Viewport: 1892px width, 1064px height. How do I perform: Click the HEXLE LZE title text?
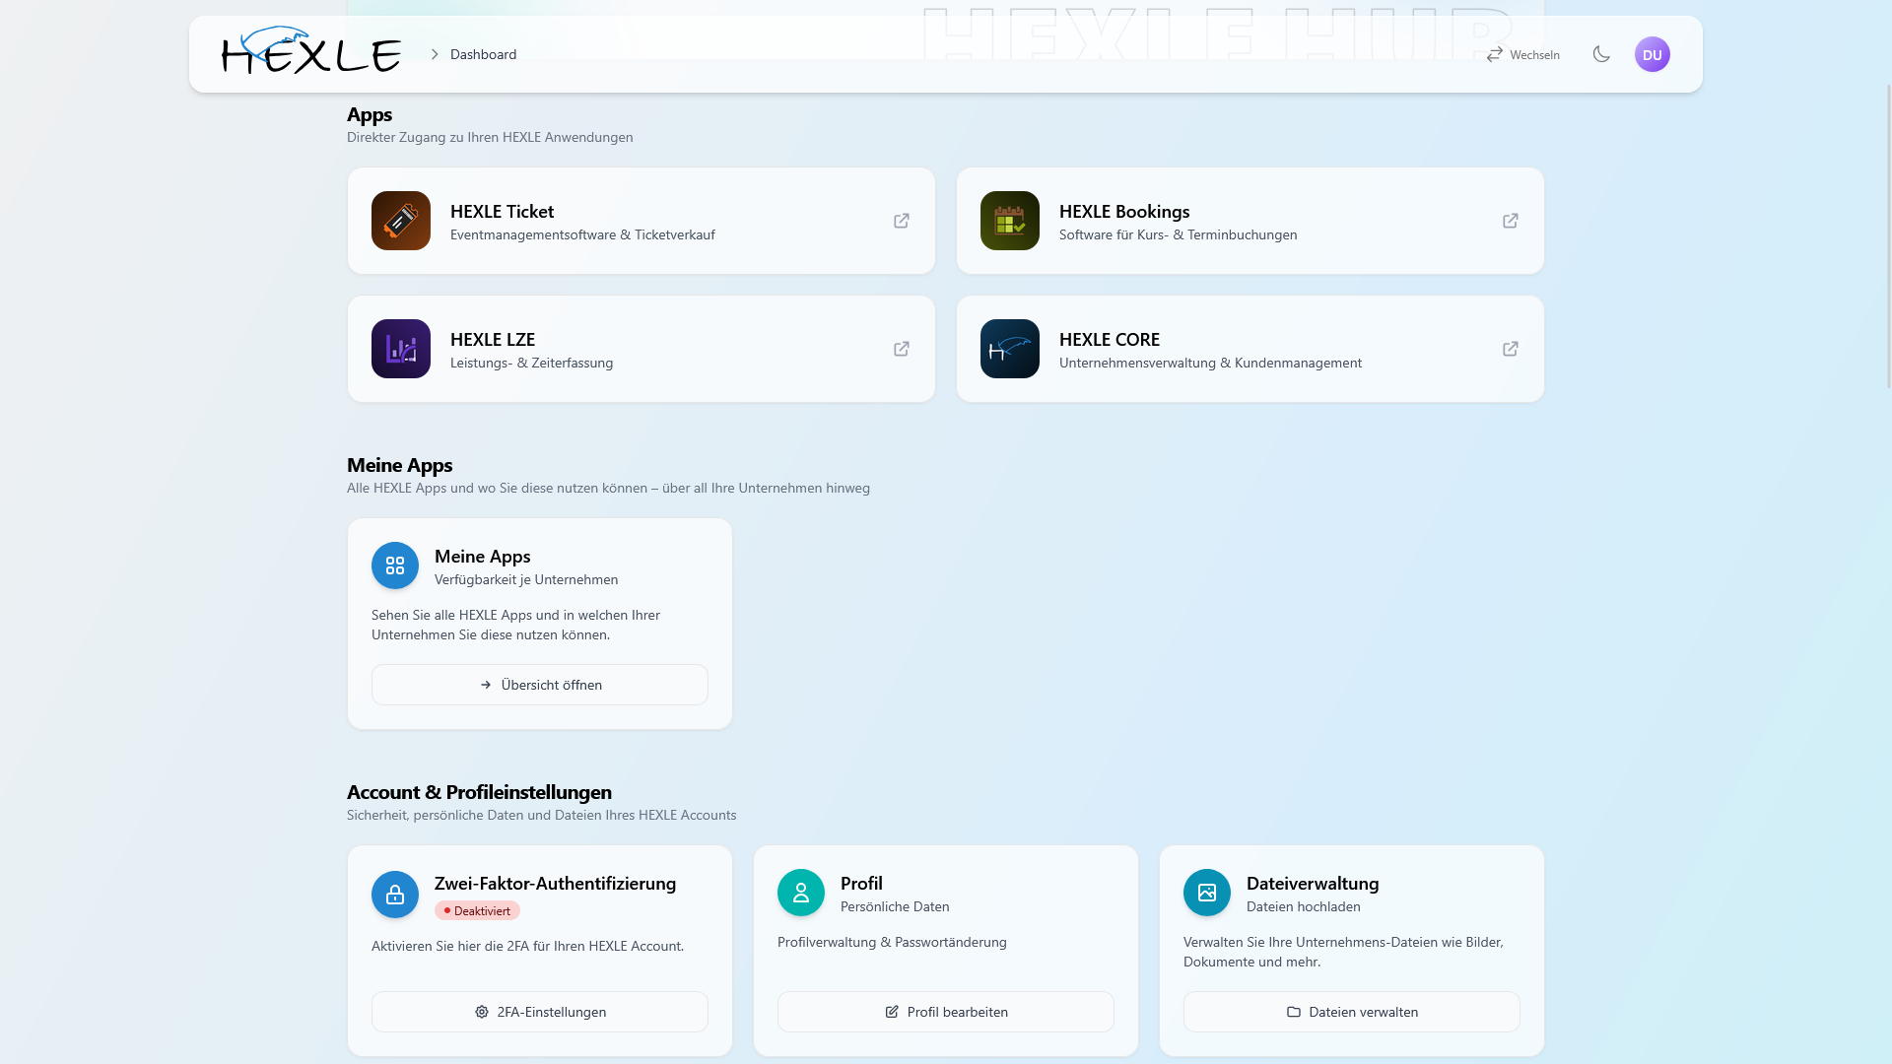493,339
